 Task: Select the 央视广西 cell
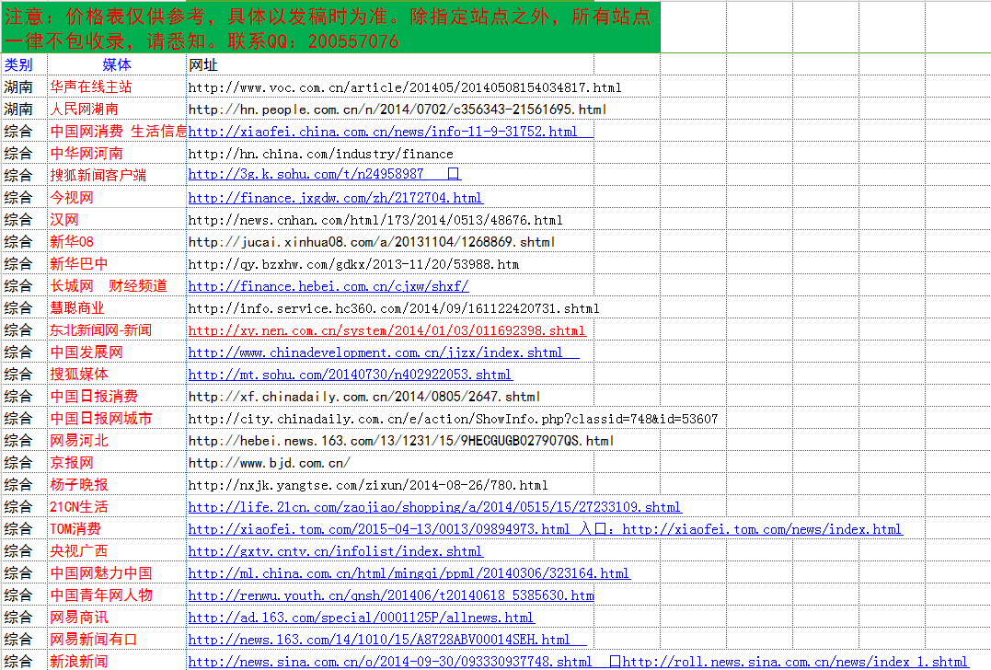[117, 551]
